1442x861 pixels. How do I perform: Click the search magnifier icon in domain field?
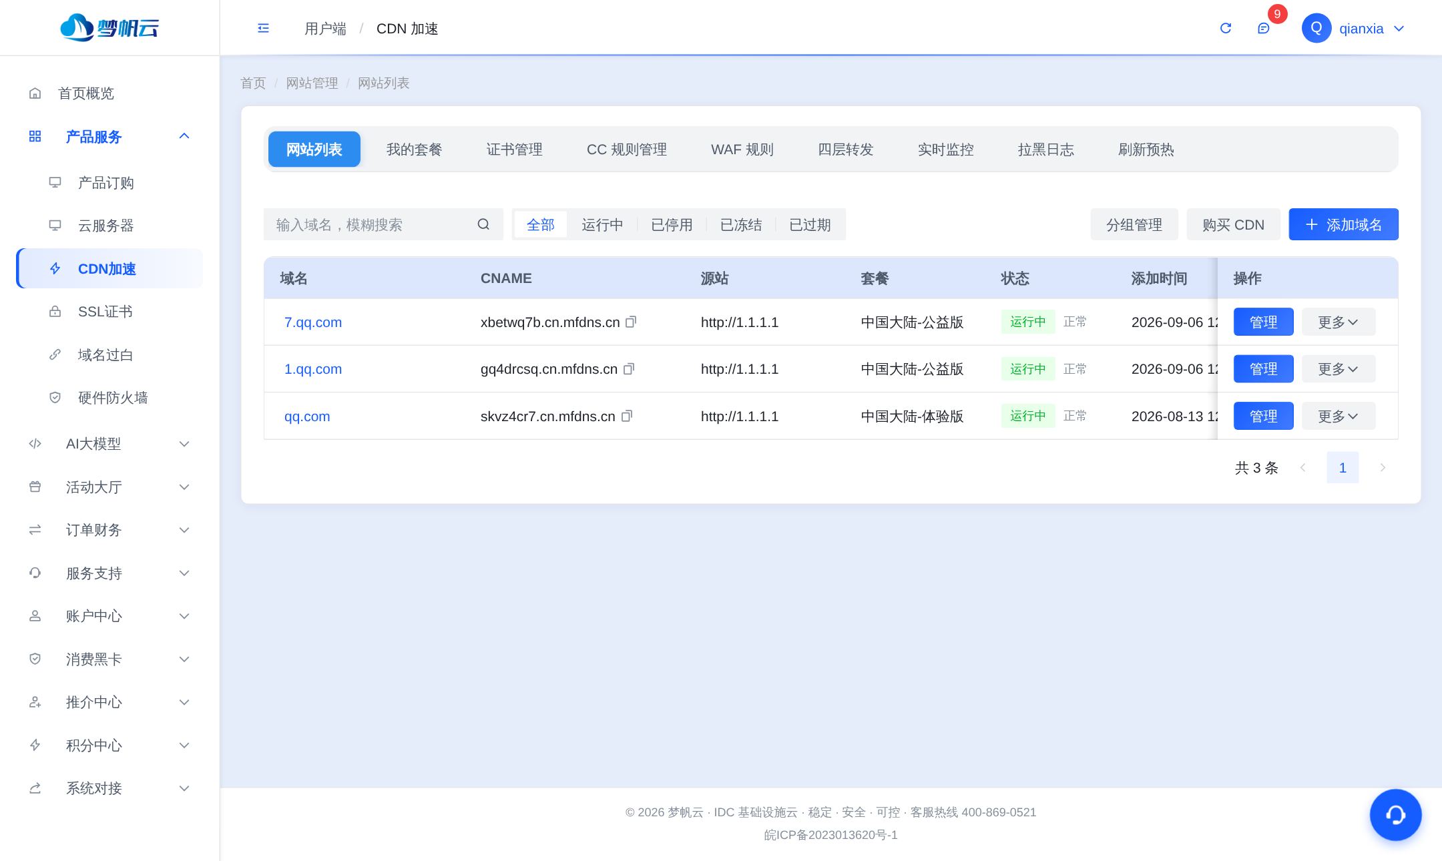[483, 224]
